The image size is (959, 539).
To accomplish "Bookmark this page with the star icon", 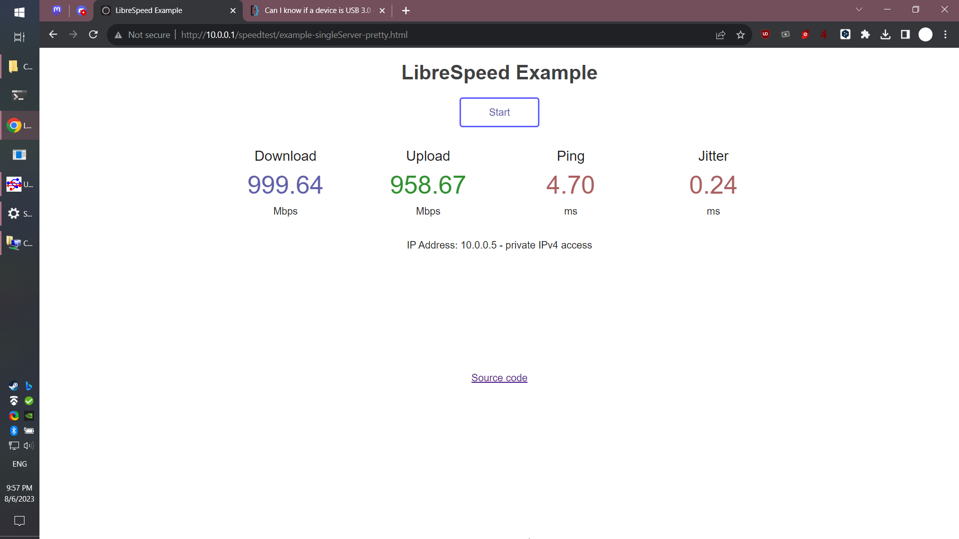I will (740, 35).
